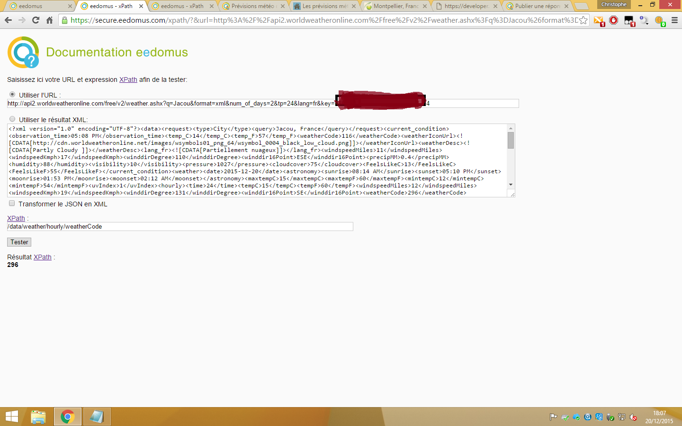682x426 pixels.
Task: Open the XPath link in the intro sentence
Action: click(128, 80)
